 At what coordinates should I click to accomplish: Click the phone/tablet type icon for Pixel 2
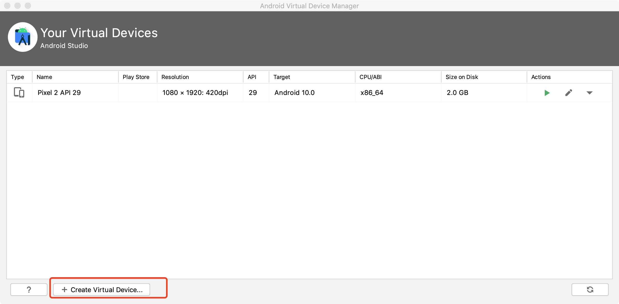click(x=19, y=92)
